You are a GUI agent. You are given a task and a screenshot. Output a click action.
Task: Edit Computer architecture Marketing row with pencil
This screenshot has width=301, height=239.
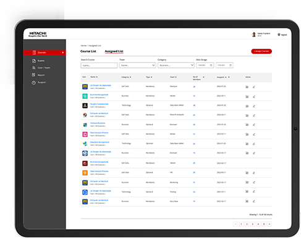point(254,182)
